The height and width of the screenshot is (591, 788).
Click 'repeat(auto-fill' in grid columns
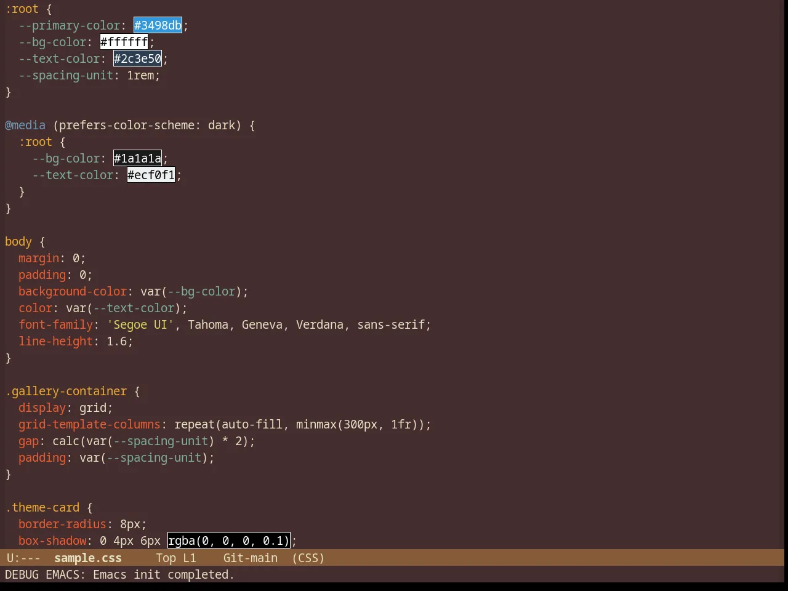(228, 424)
